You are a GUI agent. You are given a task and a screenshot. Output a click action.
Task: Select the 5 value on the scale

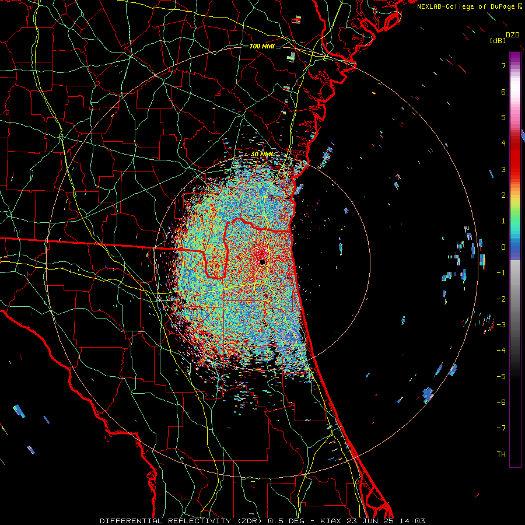pyautogui.click(x=503, y=117)
